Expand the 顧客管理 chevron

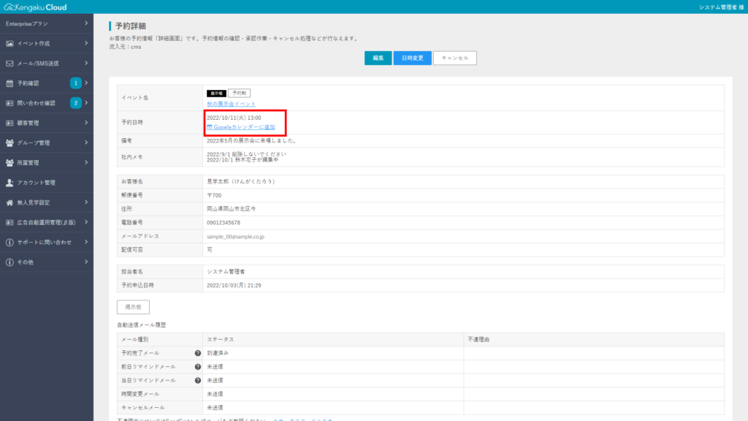[86, 123]
